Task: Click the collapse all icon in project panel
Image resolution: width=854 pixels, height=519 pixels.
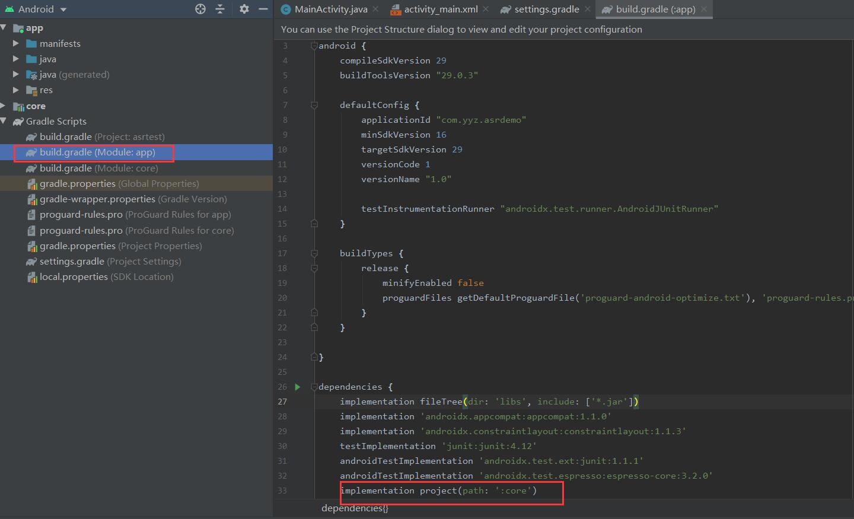Action: (220, 9)
